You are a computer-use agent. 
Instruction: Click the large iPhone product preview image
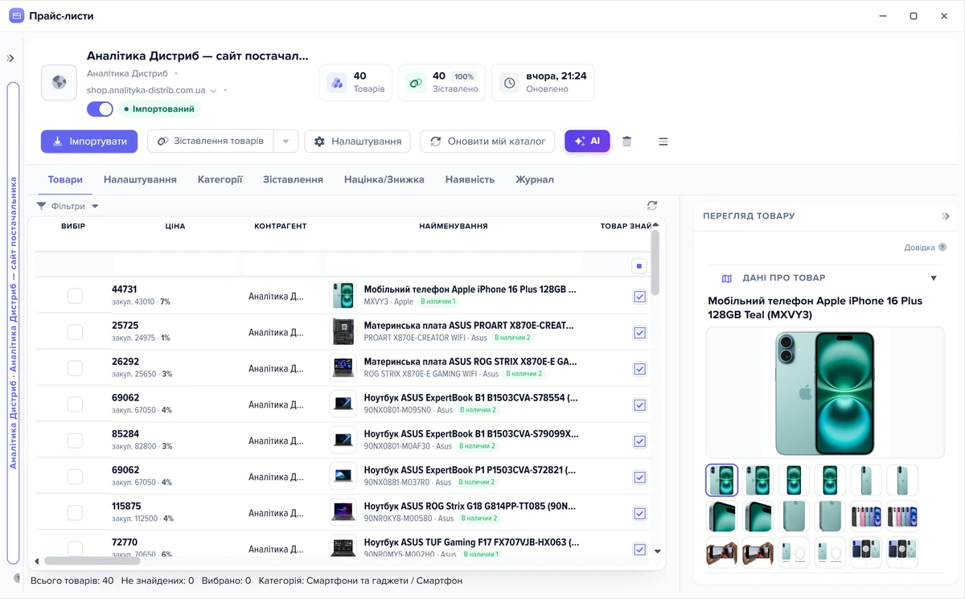point(825,392)
